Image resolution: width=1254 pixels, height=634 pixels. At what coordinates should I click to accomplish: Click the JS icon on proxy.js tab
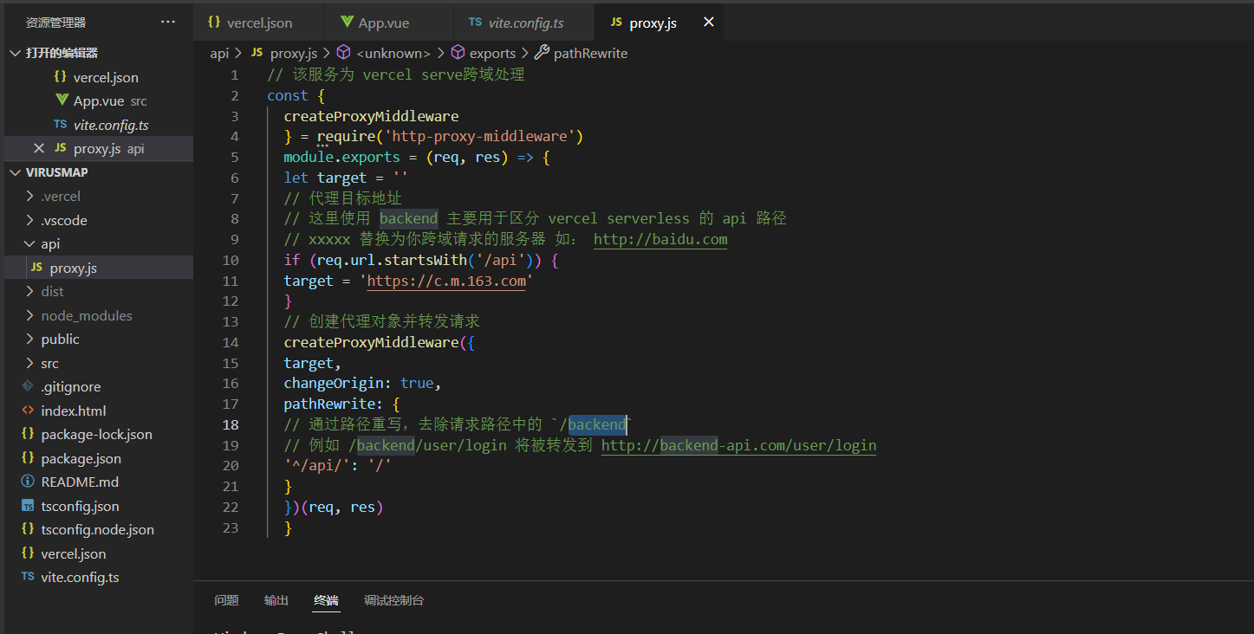(x=616, y=23)
